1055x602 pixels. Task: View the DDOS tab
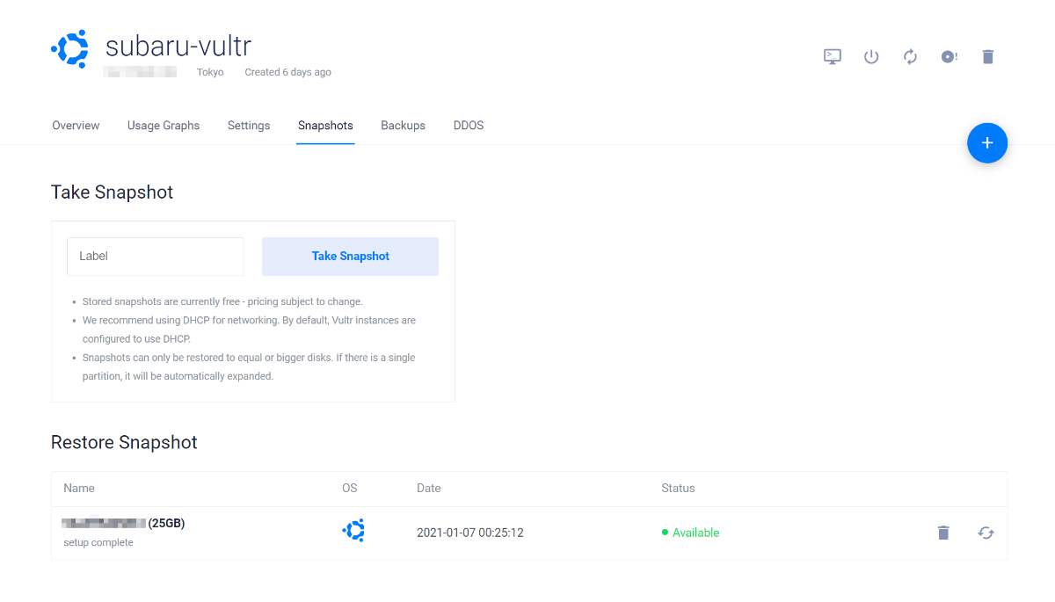click(469, 126)
